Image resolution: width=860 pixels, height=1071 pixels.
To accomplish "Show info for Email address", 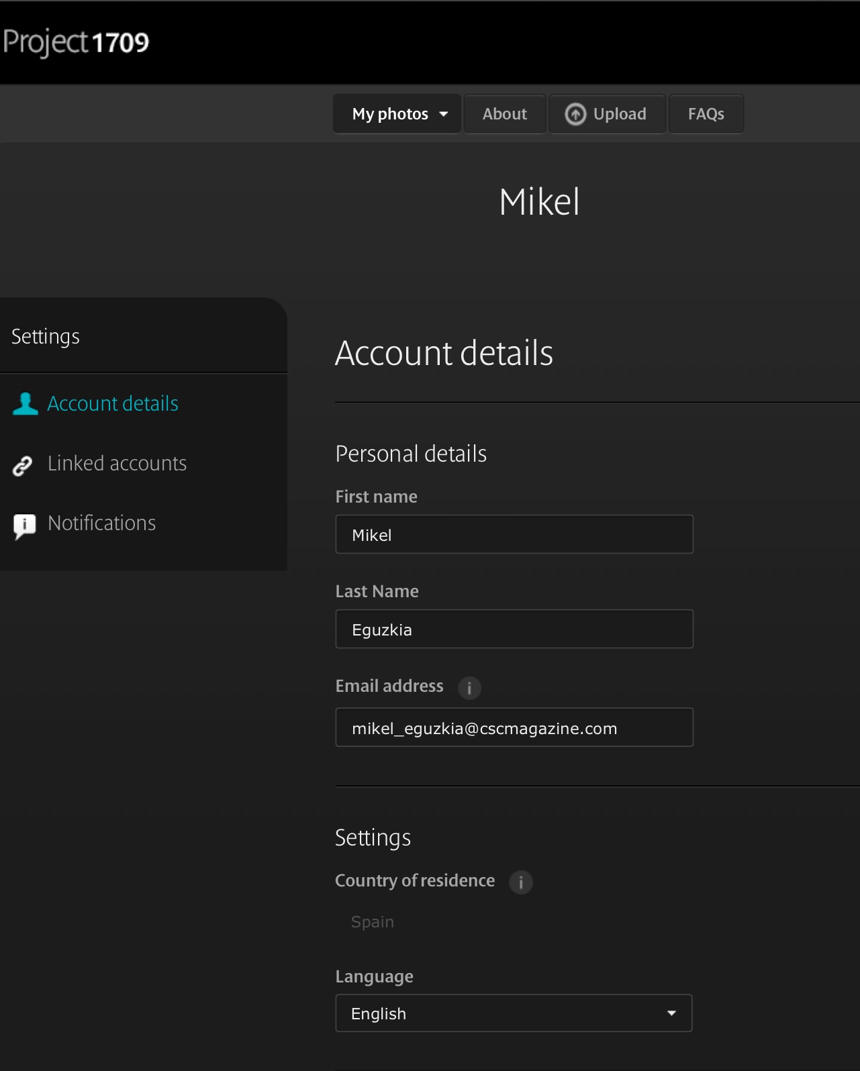I will click(469, 688).
